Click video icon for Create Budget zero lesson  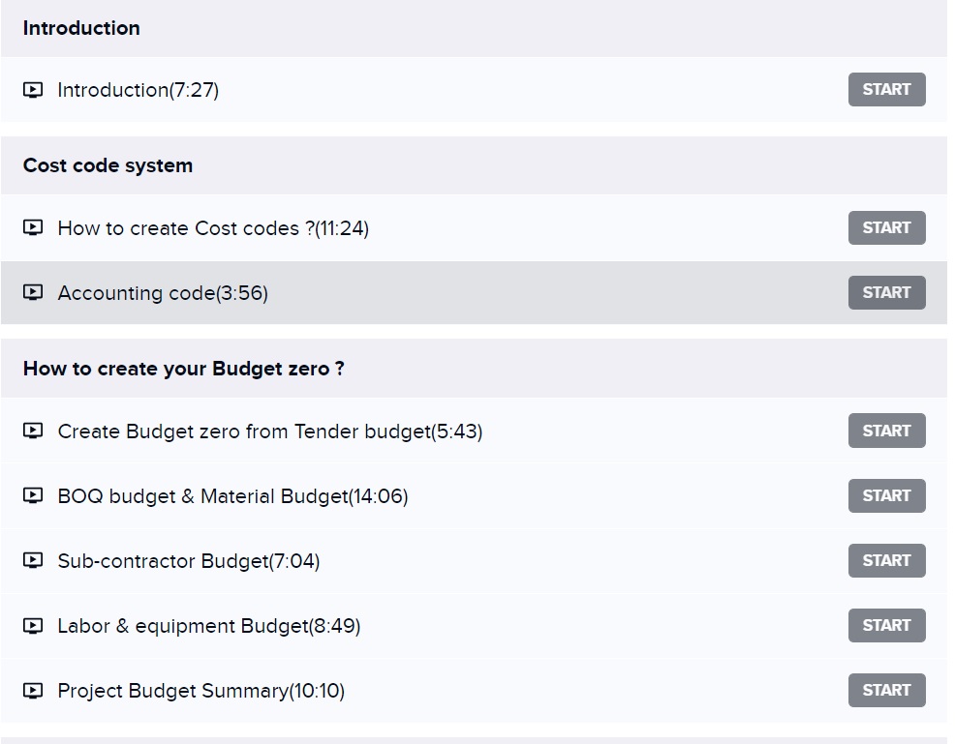coord(33,432)
